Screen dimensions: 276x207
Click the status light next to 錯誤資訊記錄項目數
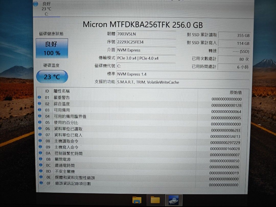41,183
